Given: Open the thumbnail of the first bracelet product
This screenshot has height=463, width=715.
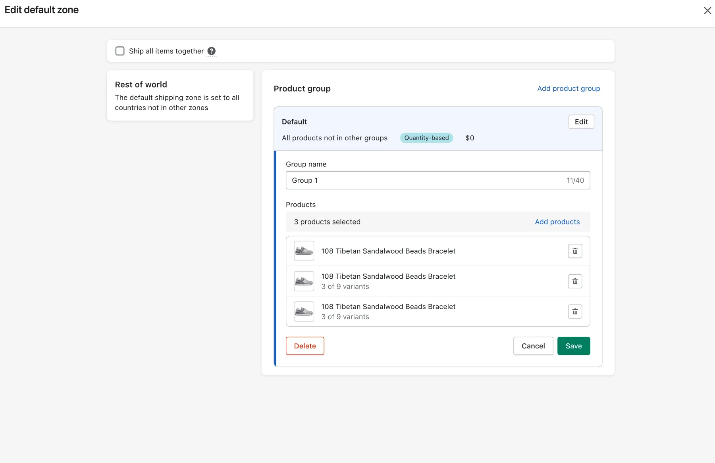Looking at the screenshot, I should [304, 251].
